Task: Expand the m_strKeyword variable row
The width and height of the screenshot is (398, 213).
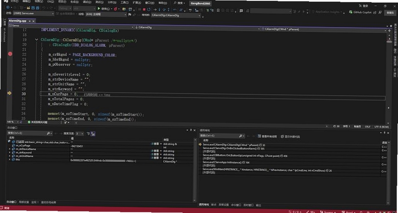Action: (x=9, y=153)
